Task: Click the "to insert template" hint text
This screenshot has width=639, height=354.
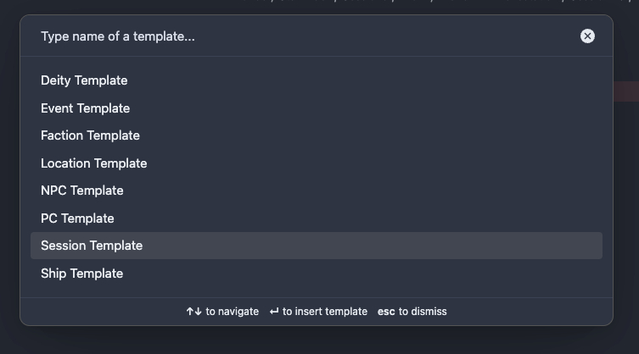Action: (x=325, y=312)
